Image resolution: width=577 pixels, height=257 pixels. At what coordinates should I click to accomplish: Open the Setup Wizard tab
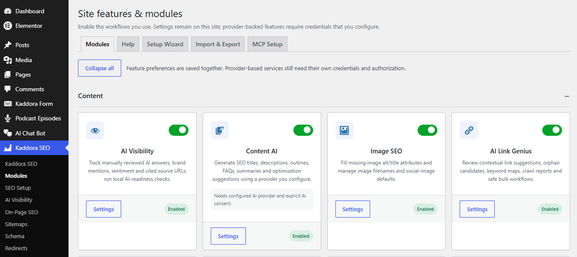coord(165,44)
